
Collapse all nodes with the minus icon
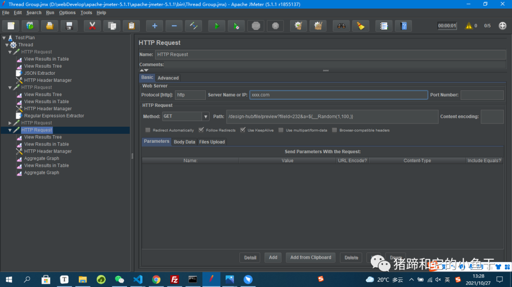coord(174,26)
